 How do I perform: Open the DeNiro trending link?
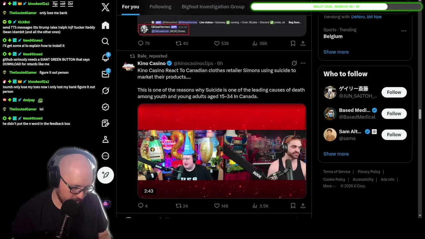[358, 17]
